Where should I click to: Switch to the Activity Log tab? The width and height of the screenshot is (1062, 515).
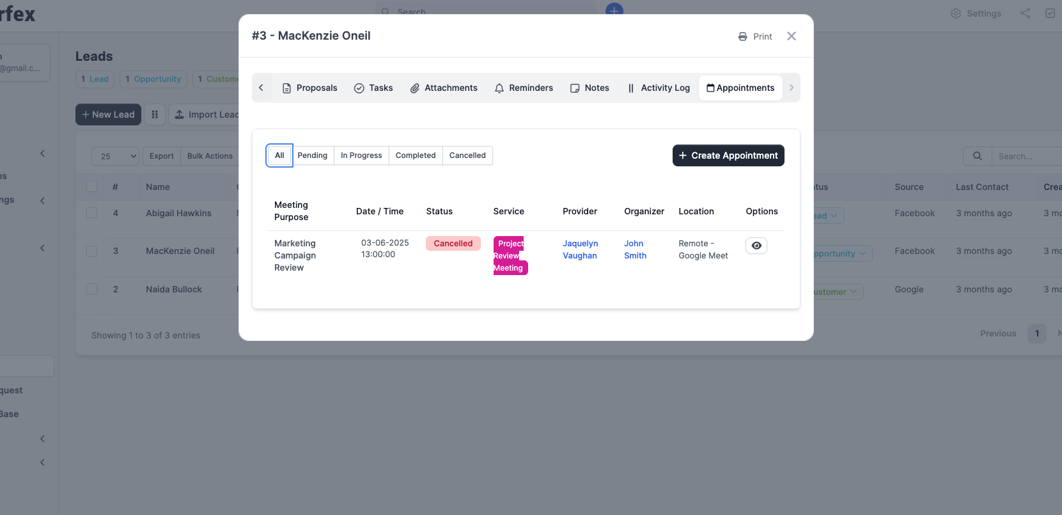pyautogui.click(x=659, y=88)
